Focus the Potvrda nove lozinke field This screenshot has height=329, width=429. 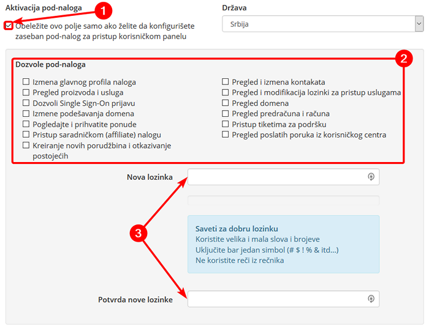pos(283,298)
